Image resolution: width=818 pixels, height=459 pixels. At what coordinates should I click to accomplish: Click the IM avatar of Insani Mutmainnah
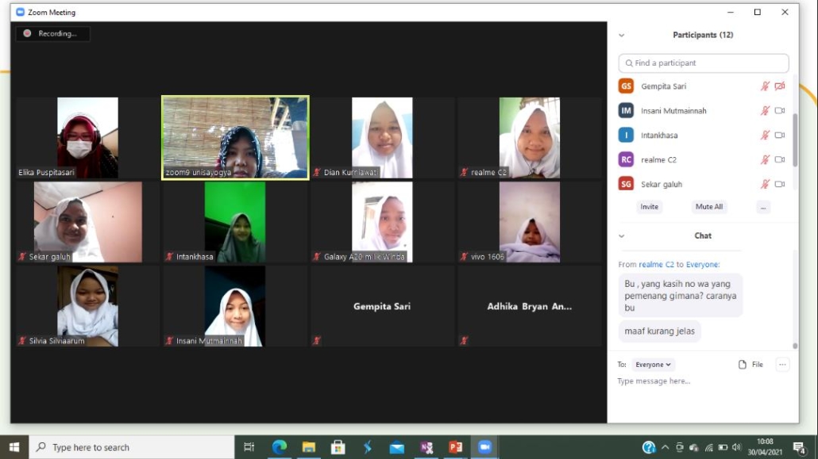(x=626, y=110)
